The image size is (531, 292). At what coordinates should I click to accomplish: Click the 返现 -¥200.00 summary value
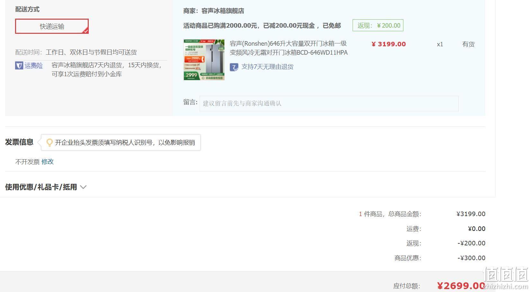point(472,243)
